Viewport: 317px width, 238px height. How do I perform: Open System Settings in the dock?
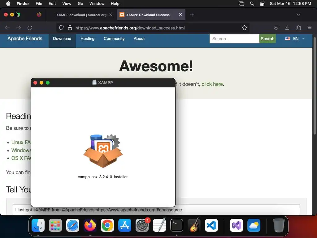pos(142,225)
